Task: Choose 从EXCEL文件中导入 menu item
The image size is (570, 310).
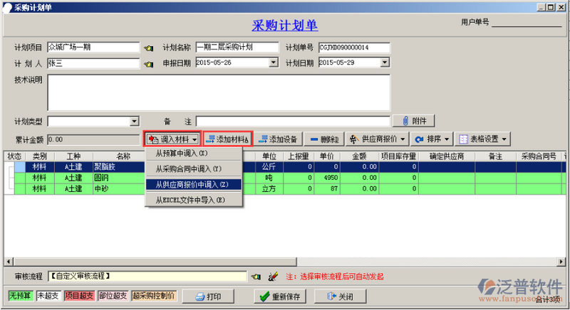Action: [190, 201]
